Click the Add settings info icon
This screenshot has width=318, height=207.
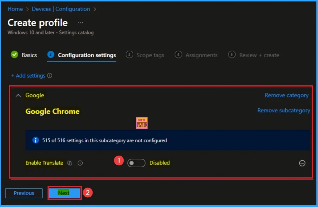tap(49, 76)
